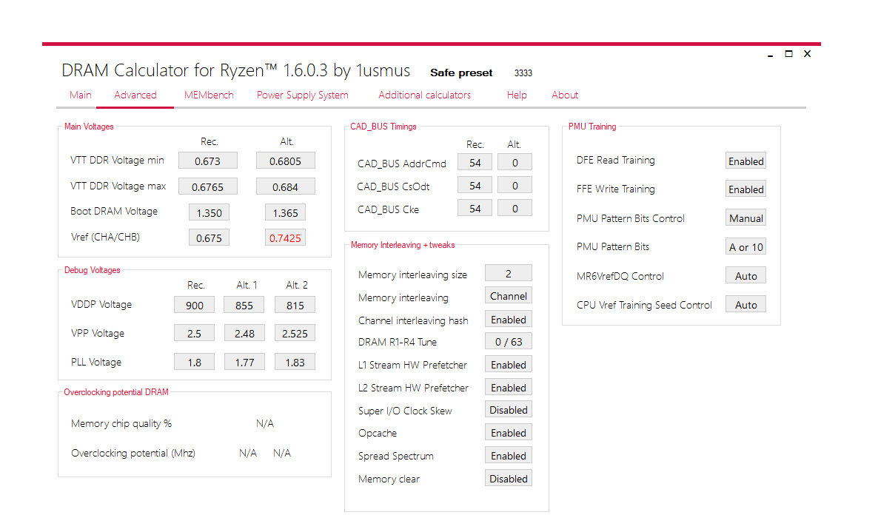The image size is (878, 515).
Task: Switch to the MEMbench tab
Action: click(208, 95)
